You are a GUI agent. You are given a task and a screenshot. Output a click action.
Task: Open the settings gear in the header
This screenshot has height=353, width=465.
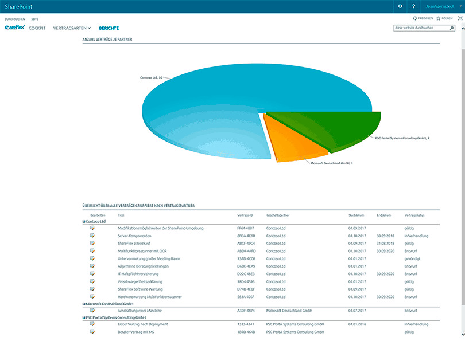tap(400, 6)
